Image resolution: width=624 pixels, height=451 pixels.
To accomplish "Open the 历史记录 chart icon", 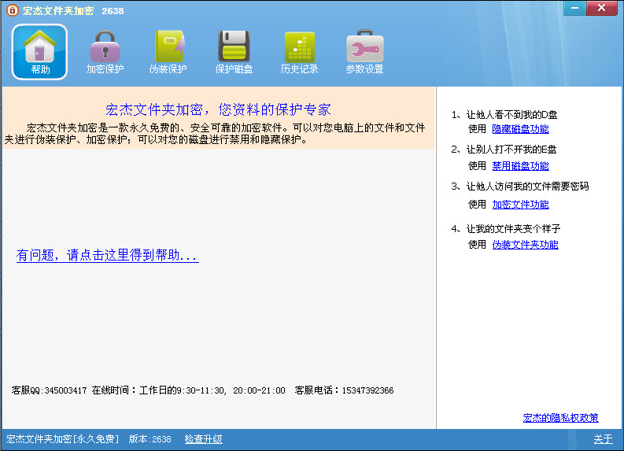I will [x=299, y=52].
